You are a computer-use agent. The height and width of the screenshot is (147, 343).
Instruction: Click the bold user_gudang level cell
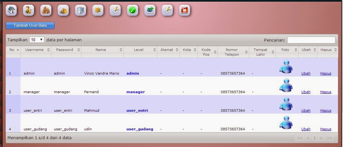(140, 129)
